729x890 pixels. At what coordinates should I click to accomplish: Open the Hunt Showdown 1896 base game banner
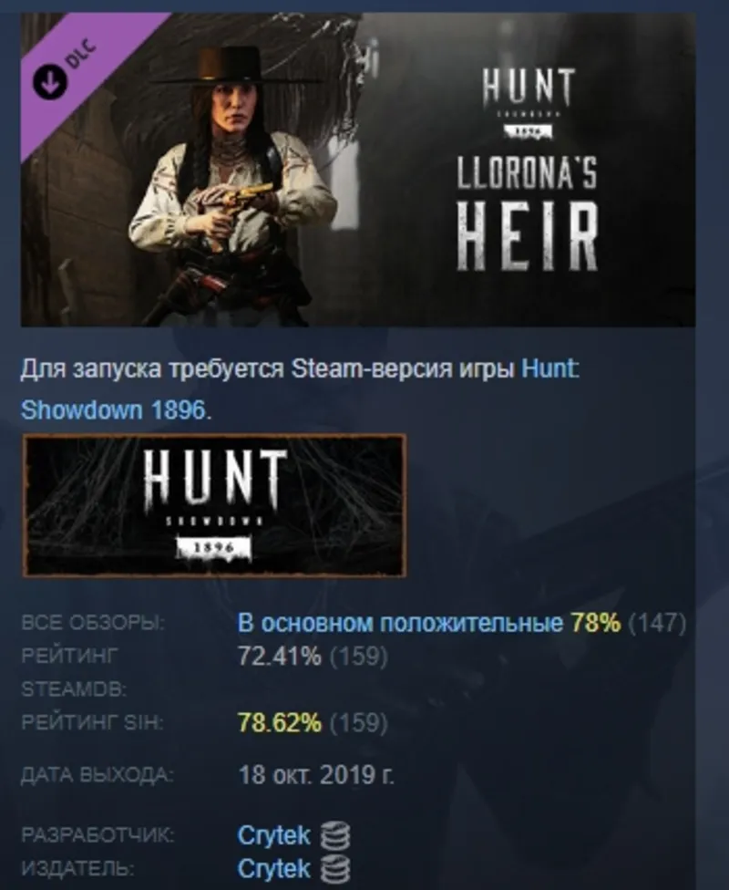point(214,506)
